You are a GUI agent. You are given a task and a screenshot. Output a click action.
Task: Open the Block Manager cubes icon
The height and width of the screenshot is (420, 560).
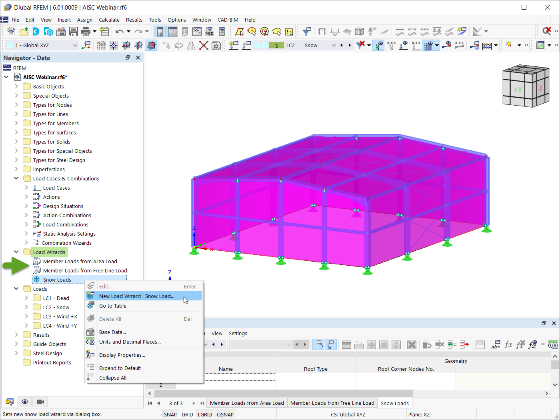pyautogui.click(x=49, y=31)
